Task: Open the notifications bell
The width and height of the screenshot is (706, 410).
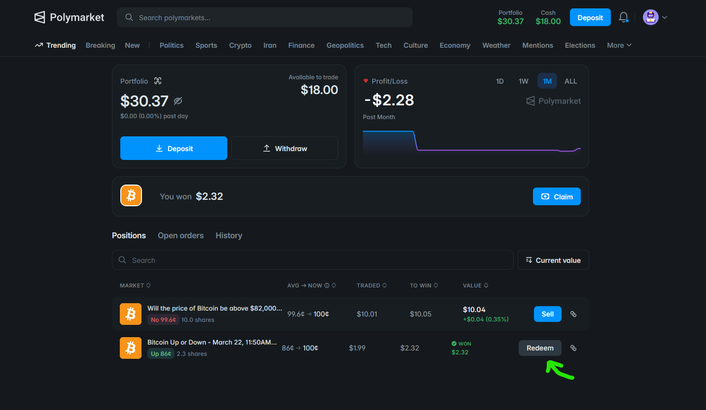Action: pos(624,18)
